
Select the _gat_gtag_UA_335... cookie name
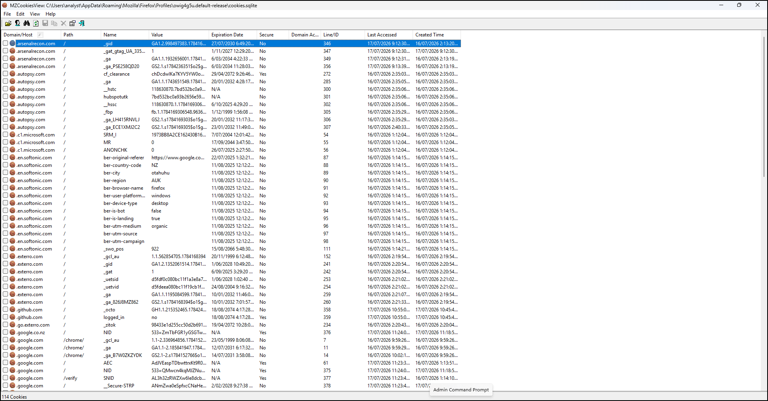124,51
